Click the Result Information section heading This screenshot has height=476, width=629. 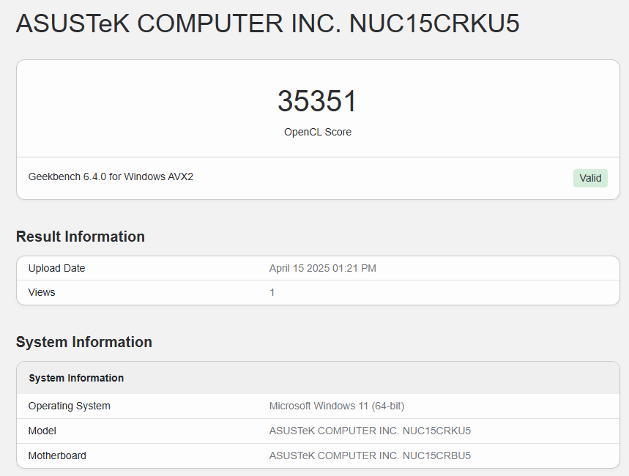81,237
